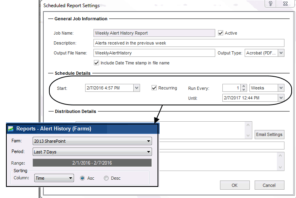Toggle the Active checkbox
Image resolution: width=296 pixels, height=198 pixels.
pos(221,33)
